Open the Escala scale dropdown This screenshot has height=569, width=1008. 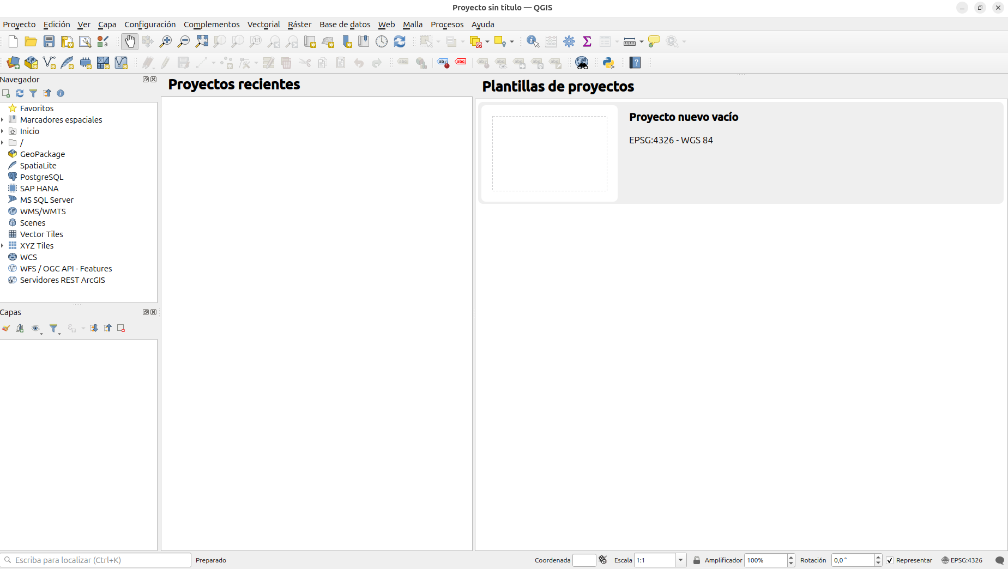(x=681, y=560)
